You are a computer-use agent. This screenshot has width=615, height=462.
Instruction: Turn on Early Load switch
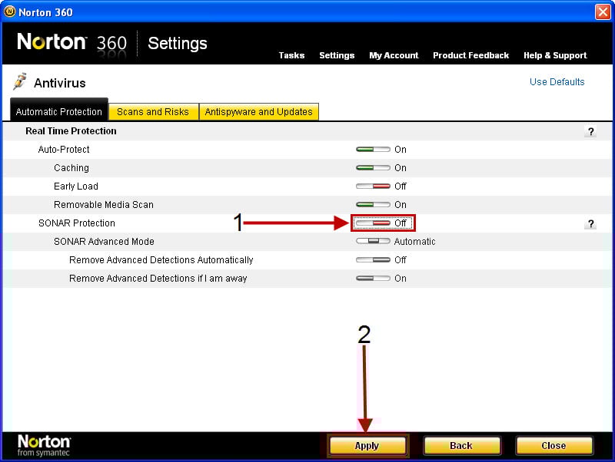(373, 186)
